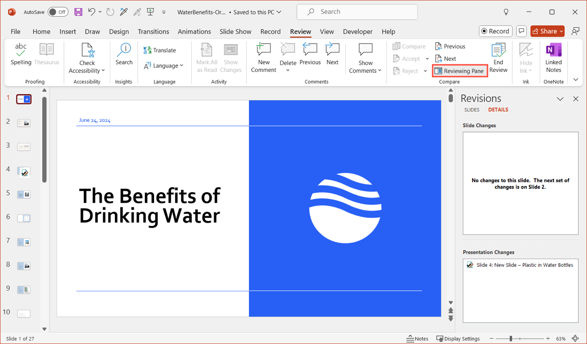Open the Slide Show tab

235,31
